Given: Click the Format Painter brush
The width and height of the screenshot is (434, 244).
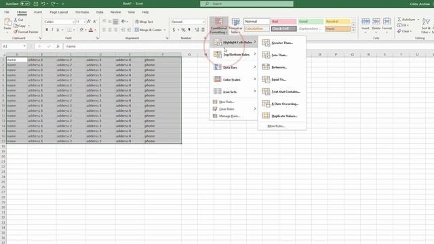Looking at the screenshot, I should tap(16, 32).
